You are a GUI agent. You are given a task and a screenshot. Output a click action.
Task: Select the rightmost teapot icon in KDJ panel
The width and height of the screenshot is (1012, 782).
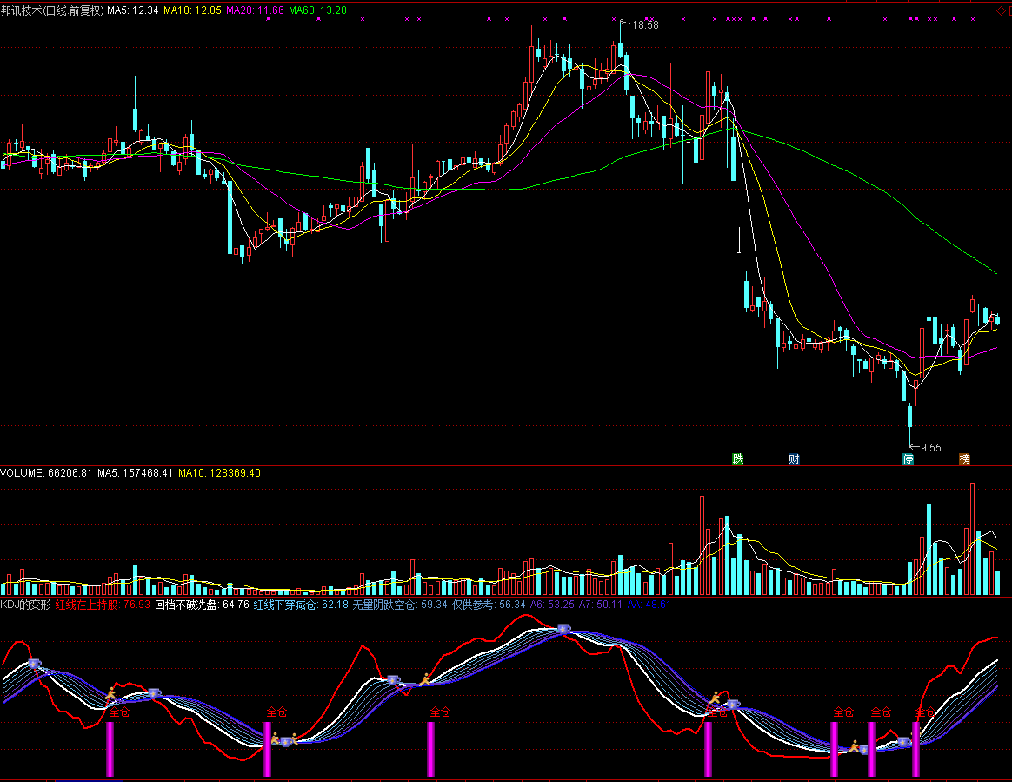(904, 742)
